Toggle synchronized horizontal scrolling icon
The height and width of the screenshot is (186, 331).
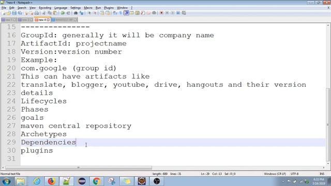pyautogui.click(x=108, y=13)
